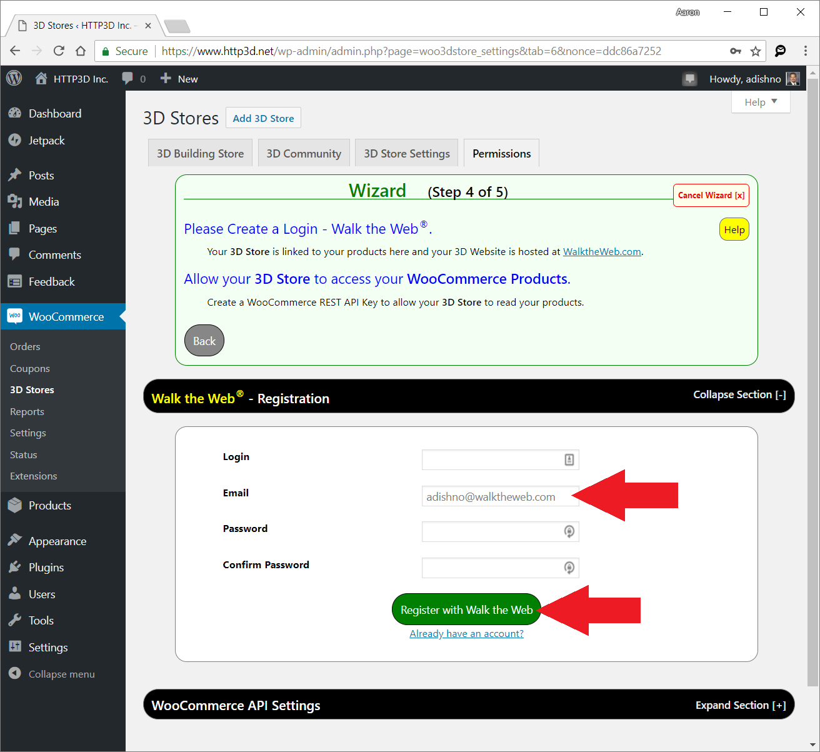The height and width of the screenshot is (752, 820).
Task: Open the HTTP3D Inc. site home icon
Action: (x=41, y=78)
